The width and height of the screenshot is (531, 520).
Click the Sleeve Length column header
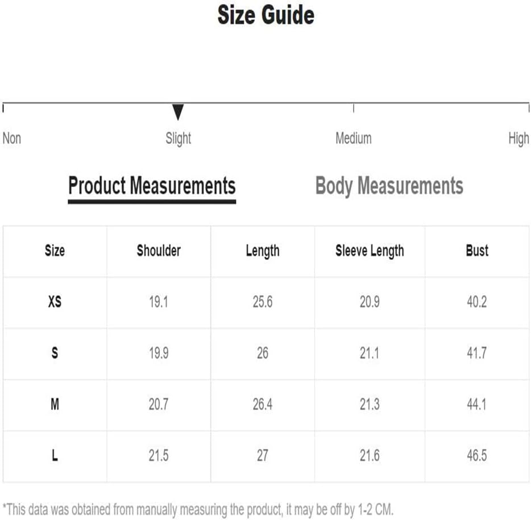[x=370, y=251]
